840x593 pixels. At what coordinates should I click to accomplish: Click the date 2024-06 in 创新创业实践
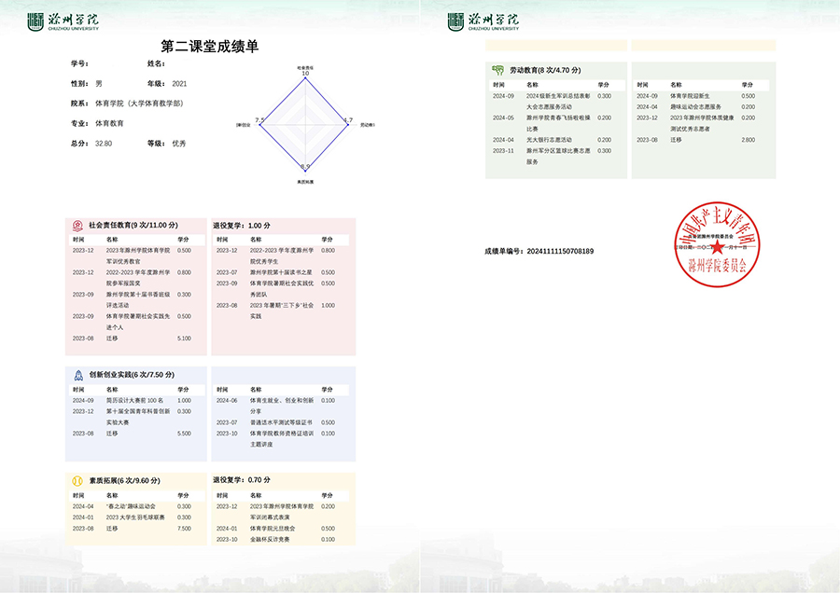pos(227,400)
